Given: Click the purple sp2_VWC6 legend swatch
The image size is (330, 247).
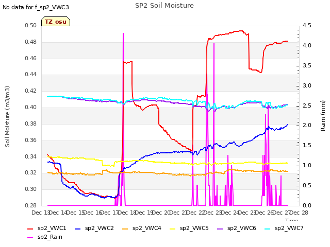Looking at the screenshot, I should [x=220, y=228].
